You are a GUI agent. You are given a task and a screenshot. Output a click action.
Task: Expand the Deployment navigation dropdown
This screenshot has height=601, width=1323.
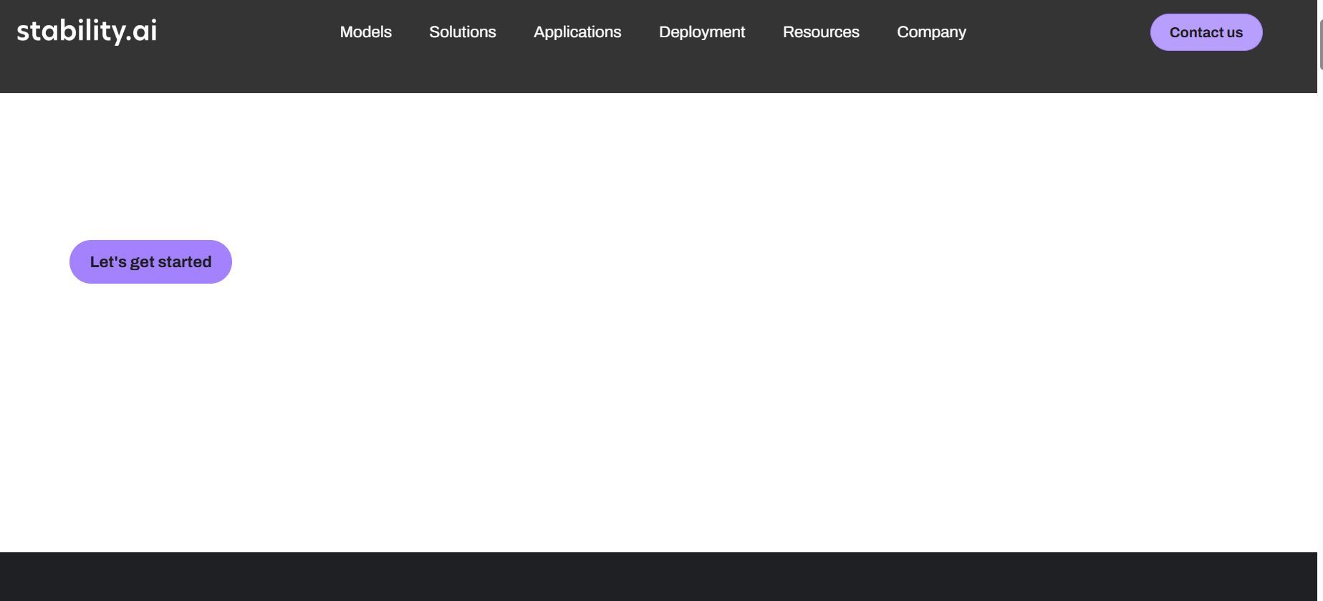pyautogui.click(x=701, y=32)
